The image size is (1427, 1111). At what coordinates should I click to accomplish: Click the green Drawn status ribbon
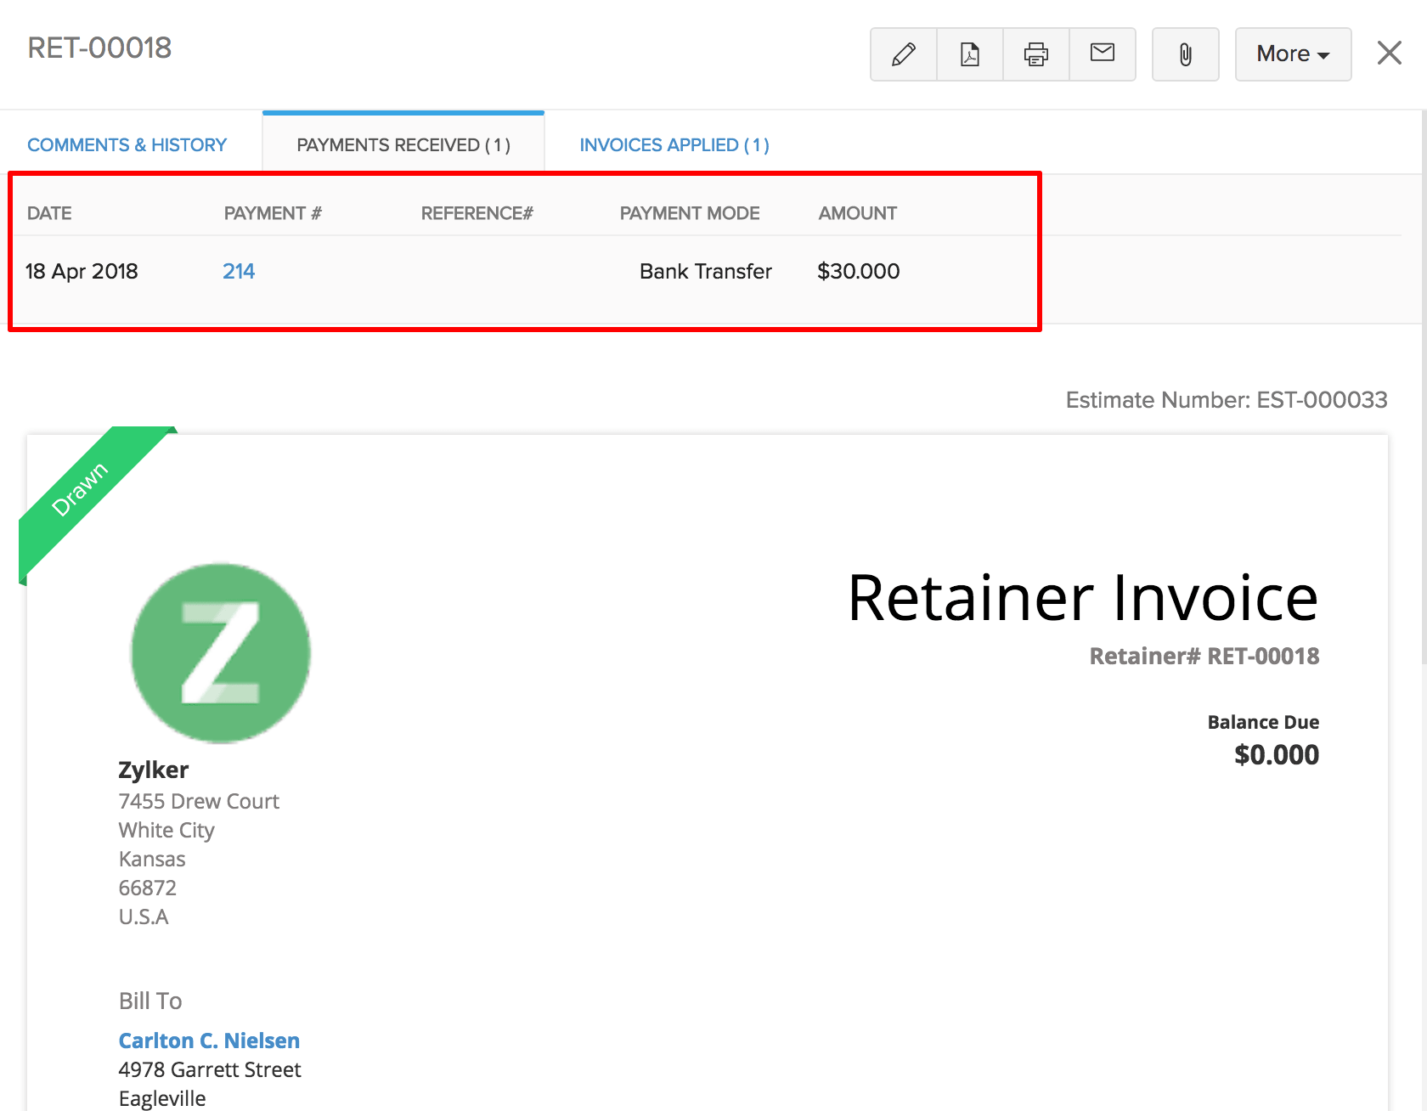[x=81, y=489]
